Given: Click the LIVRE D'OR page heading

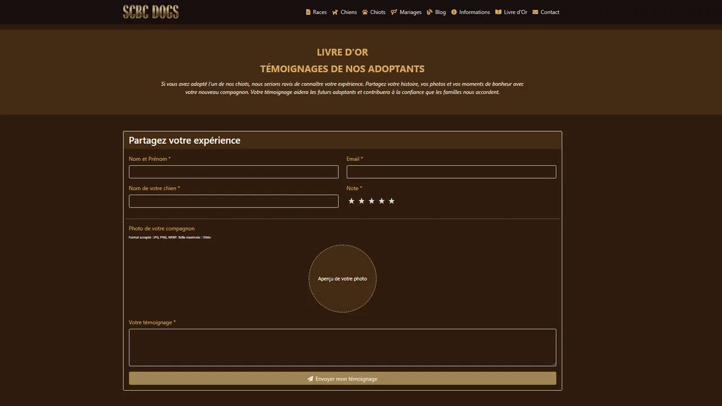Looking at the screenshot, I should 342,52.
